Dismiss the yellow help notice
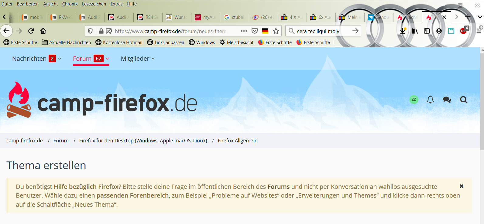484x224 pixels. (462, 186)
